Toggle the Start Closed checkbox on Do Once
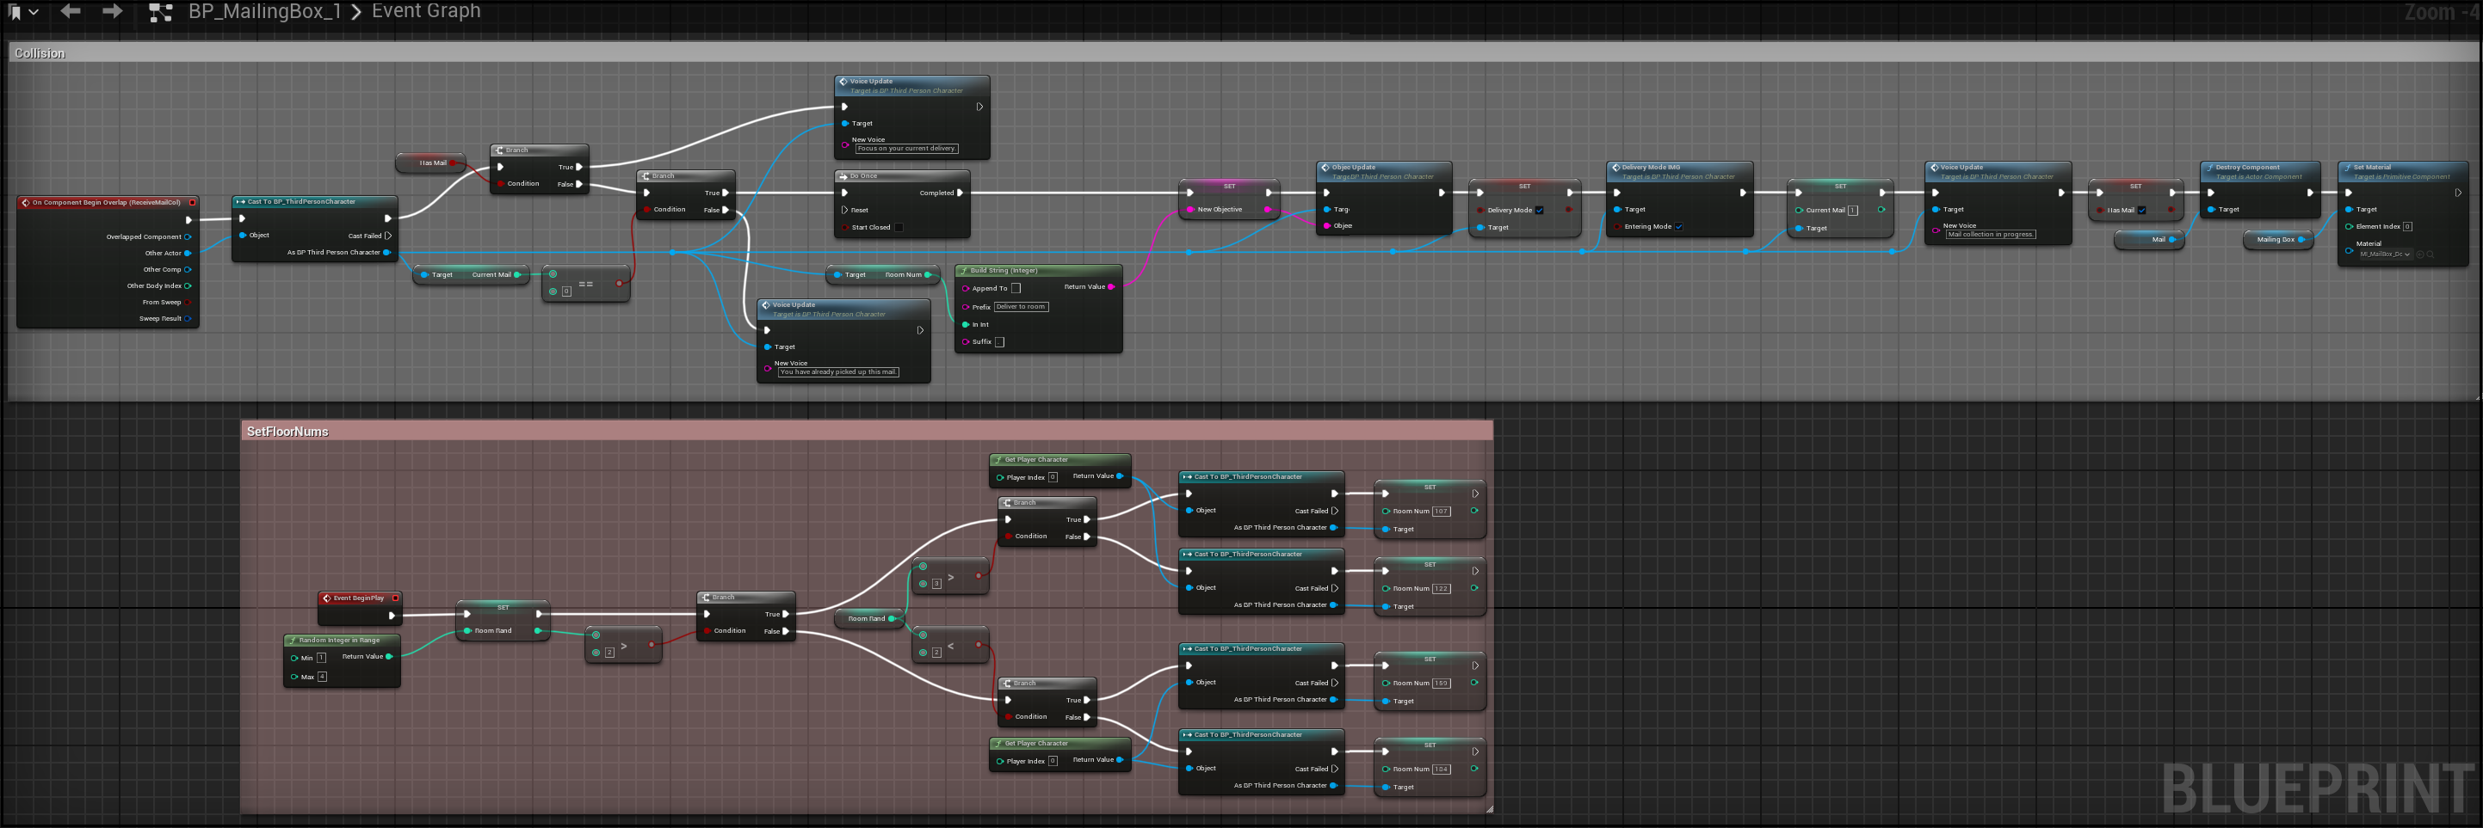The image size is (2483, 828). (x=899, y=227)
